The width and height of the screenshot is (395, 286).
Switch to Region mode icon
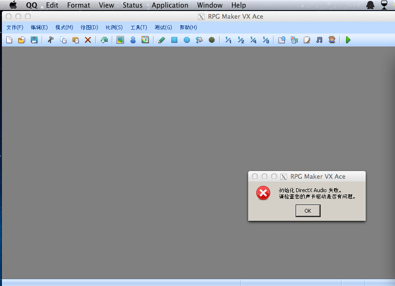pos(145,40)
